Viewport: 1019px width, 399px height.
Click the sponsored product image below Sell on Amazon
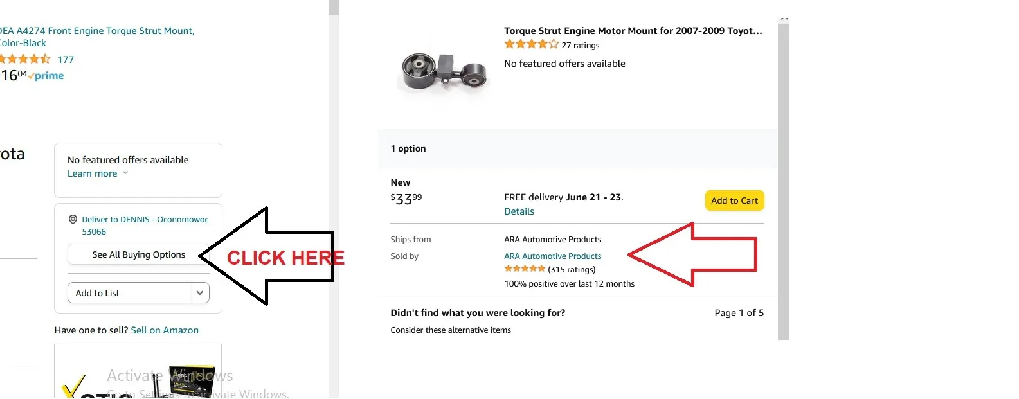click(138, 371)
